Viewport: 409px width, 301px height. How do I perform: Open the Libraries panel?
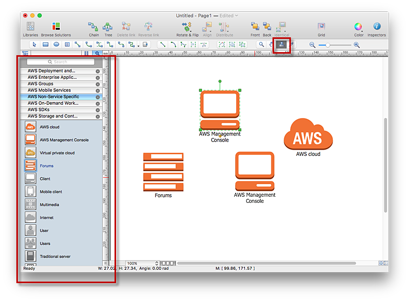point(31,29)
